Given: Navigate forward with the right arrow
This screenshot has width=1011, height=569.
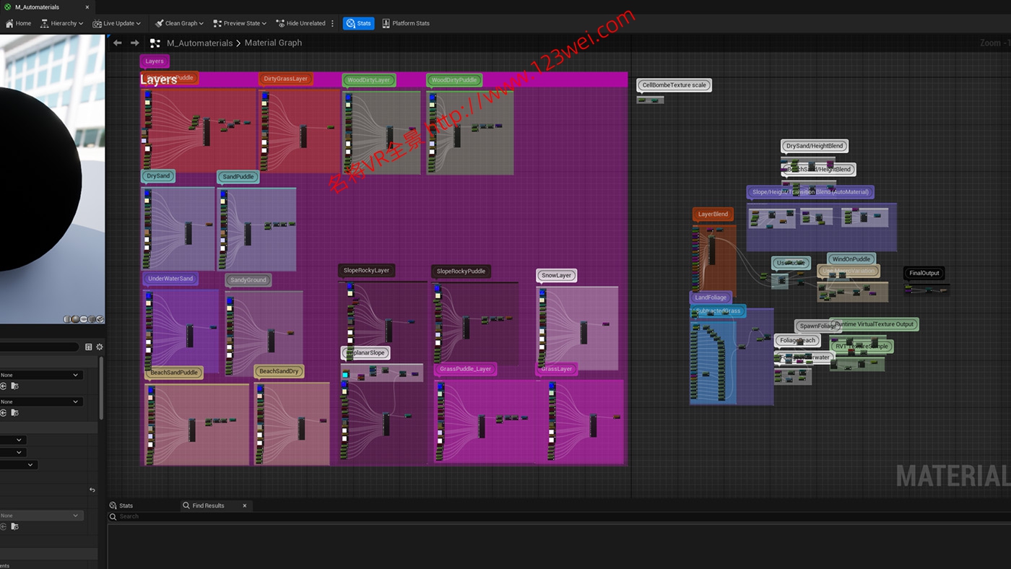Looking at the screenshot, I should (x=135, y=43).
